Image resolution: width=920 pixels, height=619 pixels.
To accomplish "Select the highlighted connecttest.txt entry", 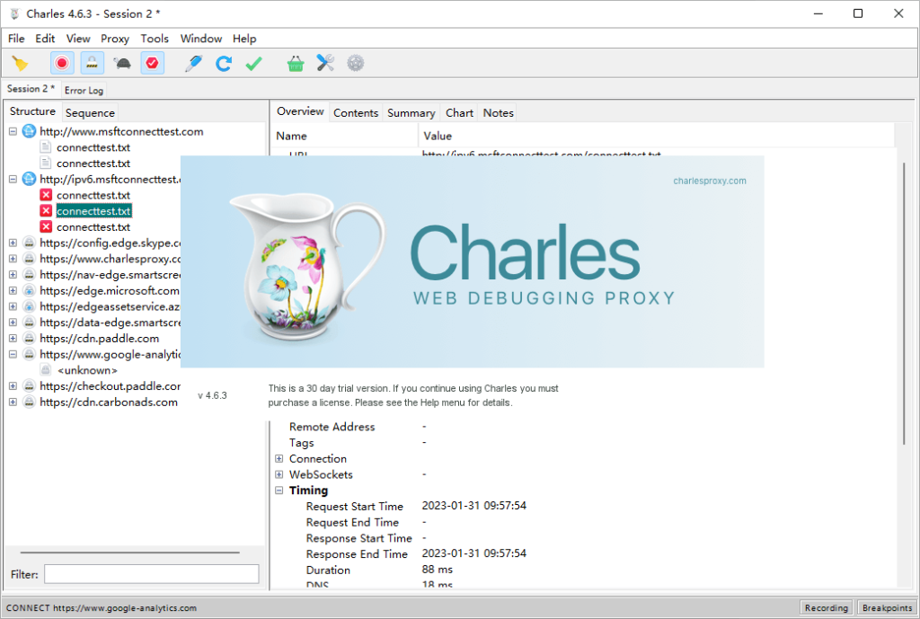I will (93, 211).
